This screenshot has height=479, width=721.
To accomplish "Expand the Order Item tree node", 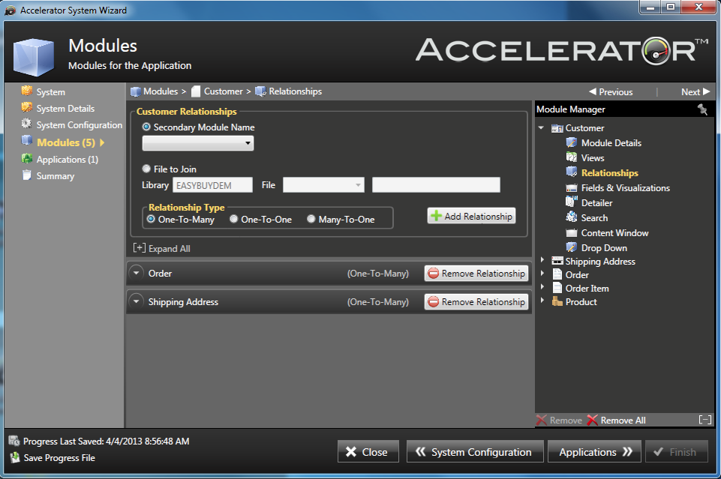I will point(542,286).
